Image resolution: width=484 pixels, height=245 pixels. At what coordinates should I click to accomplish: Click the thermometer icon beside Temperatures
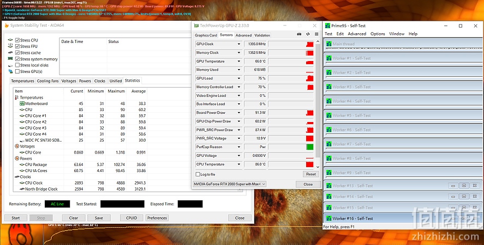17,97
